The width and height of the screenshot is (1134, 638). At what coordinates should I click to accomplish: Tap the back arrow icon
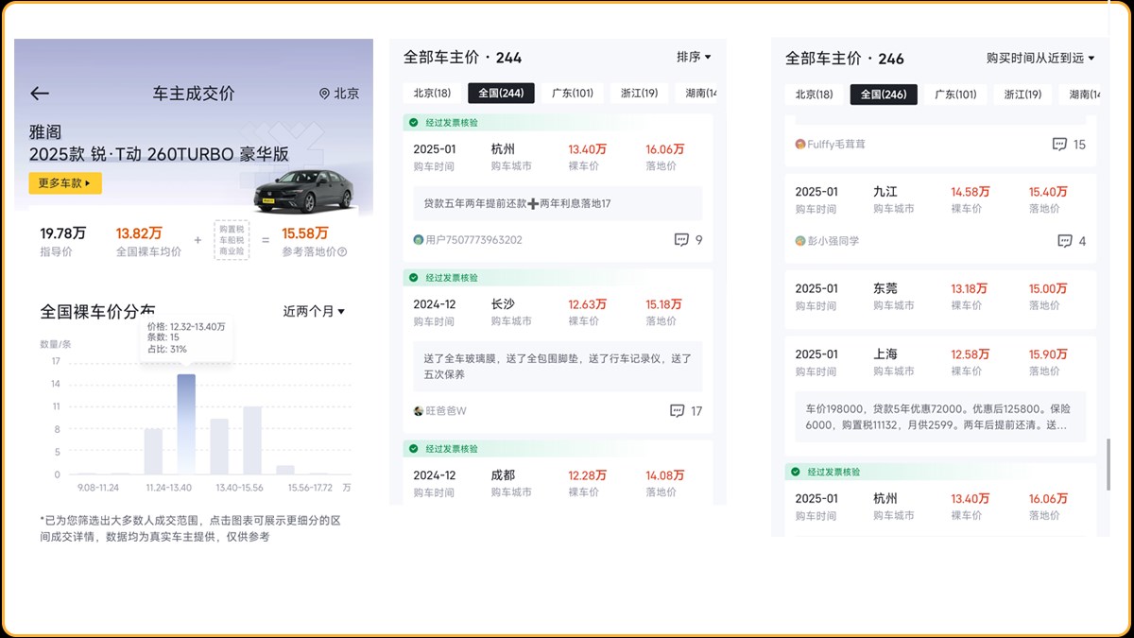[x=40, y=94]
